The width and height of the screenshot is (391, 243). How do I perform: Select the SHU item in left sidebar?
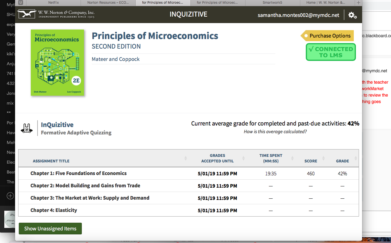tap(11, 14)
